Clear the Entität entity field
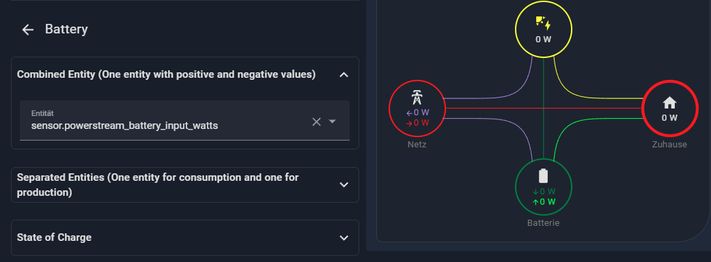 pos(316,121)
